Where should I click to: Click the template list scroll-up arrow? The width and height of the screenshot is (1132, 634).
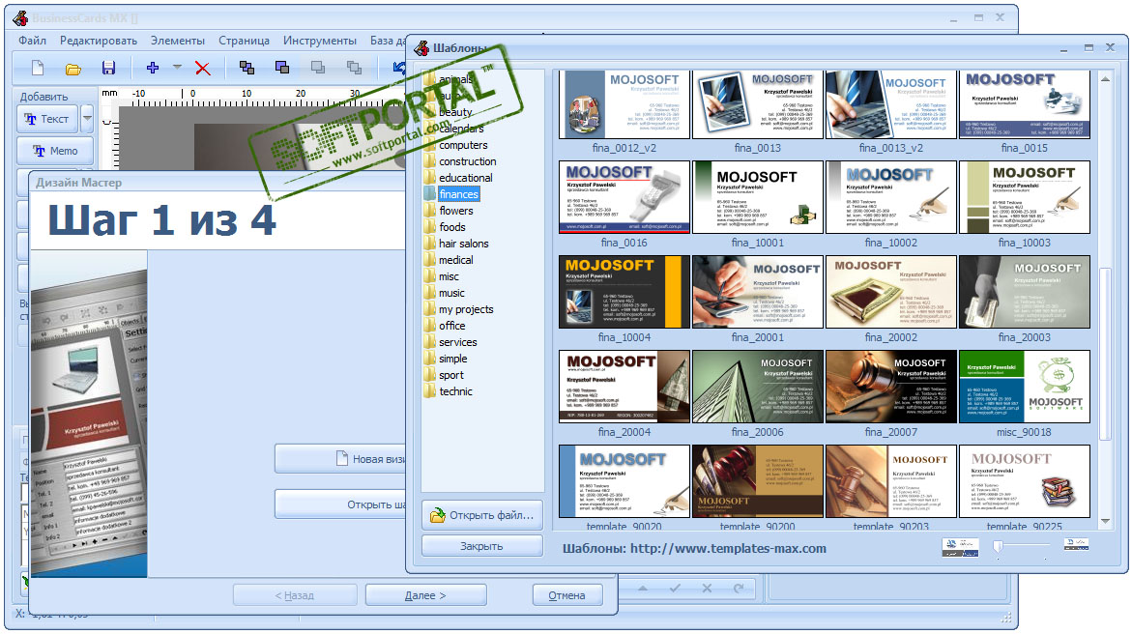pyautogui.click(x=1105, y=78)
